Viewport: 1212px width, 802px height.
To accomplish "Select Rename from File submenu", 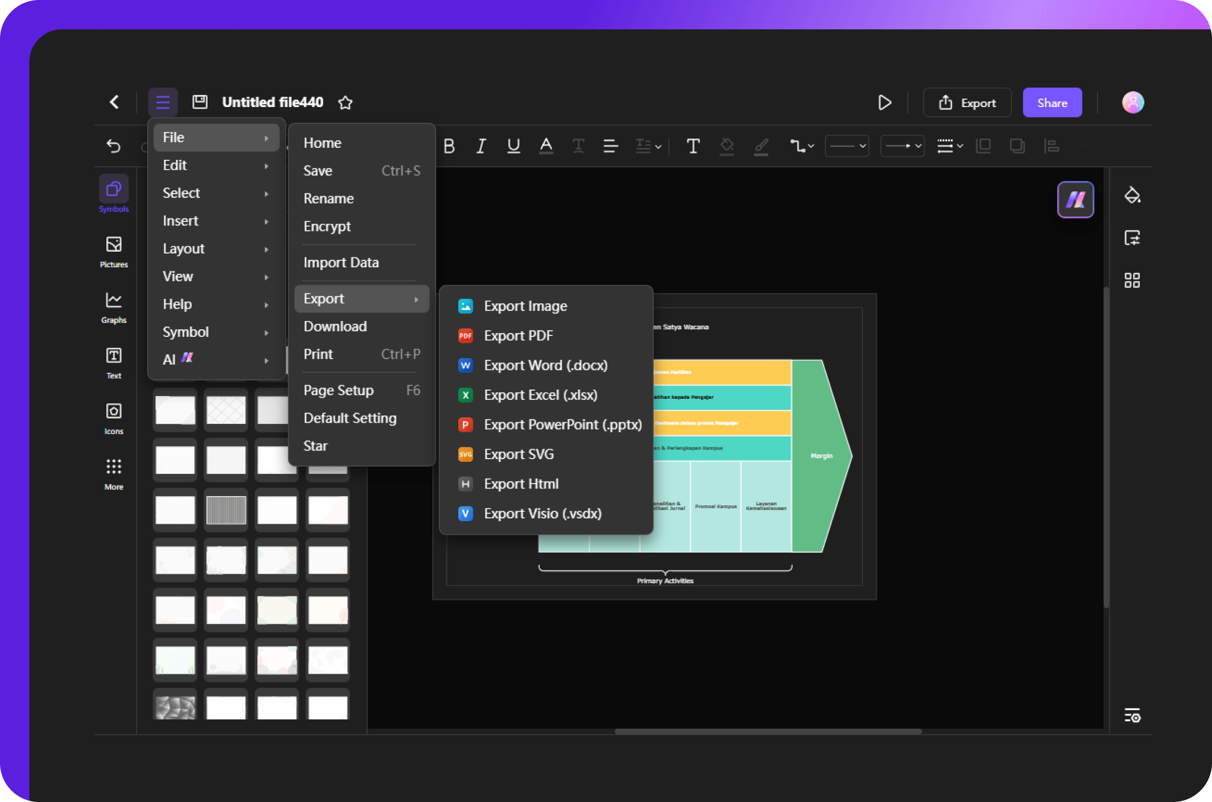I will click(x=362, y=198).
